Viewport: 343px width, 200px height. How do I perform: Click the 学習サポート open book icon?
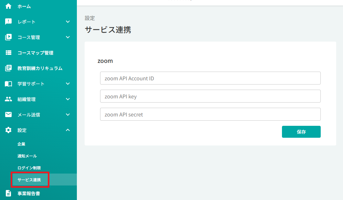click(x=8, y=84)
